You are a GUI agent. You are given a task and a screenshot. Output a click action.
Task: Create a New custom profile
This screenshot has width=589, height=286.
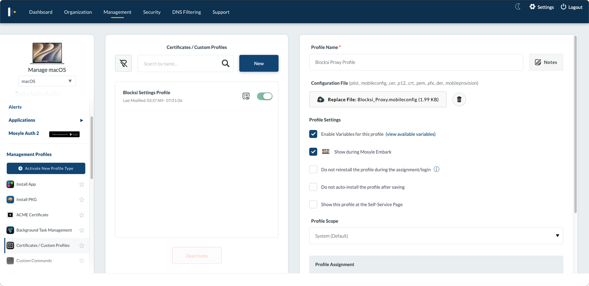259,63
